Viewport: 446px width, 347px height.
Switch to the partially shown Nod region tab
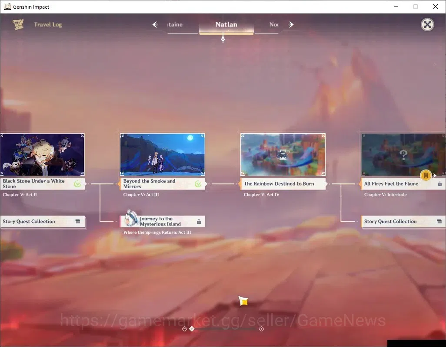(273, 25)
